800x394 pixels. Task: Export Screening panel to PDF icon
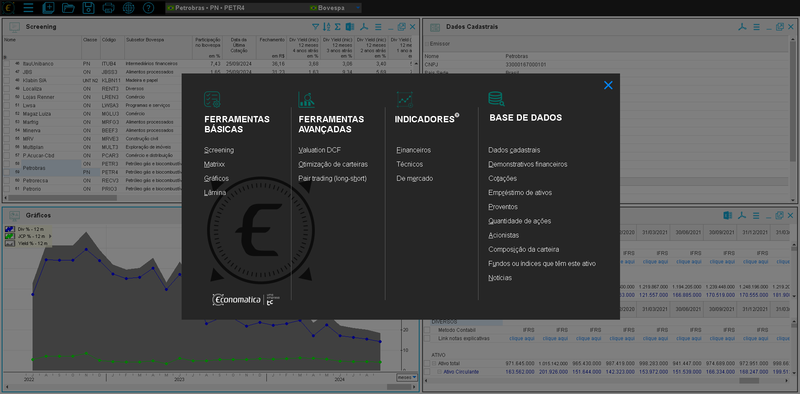[x=364, y=27]
